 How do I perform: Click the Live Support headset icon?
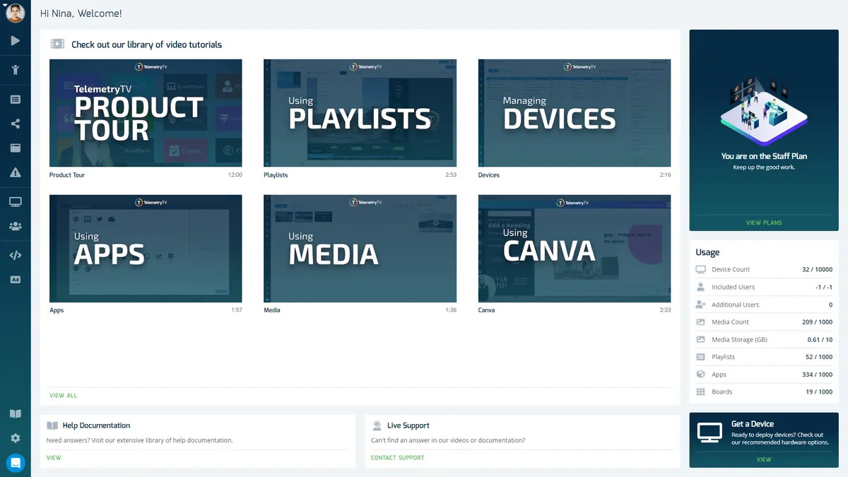point(377,425)
